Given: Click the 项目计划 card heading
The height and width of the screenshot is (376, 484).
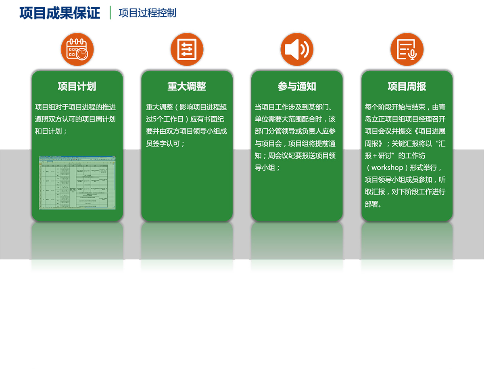Looking at the screenshot, I should point(77,86).
